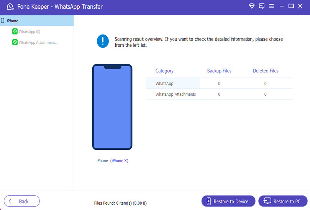Open the hamburger menu in title bar

(272, 6)
